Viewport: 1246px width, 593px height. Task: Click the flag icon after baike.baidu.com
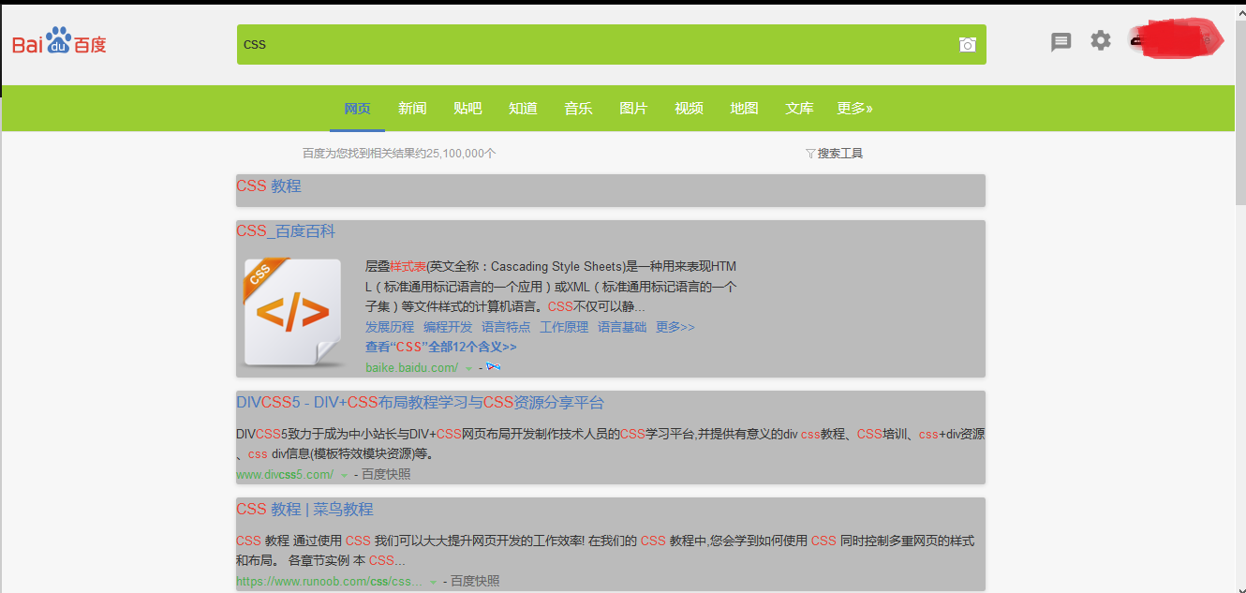coord(494,367)
